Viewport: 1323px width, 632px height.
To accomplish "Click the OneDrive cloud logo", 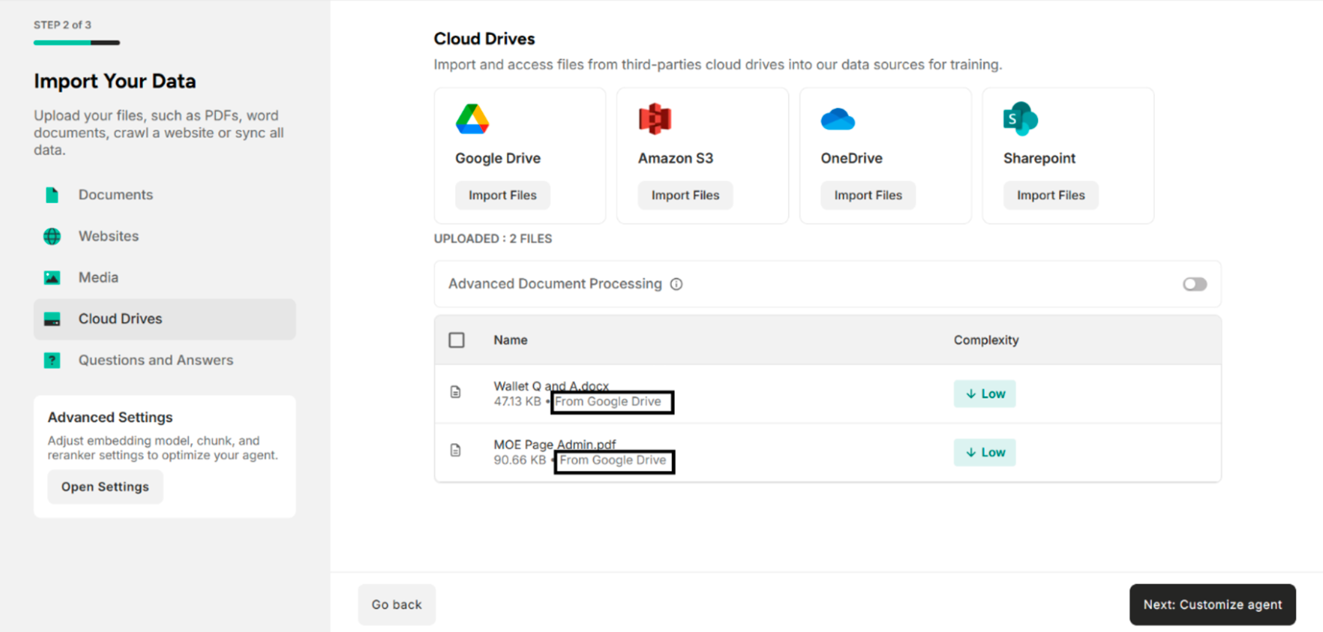I will 837,119.
